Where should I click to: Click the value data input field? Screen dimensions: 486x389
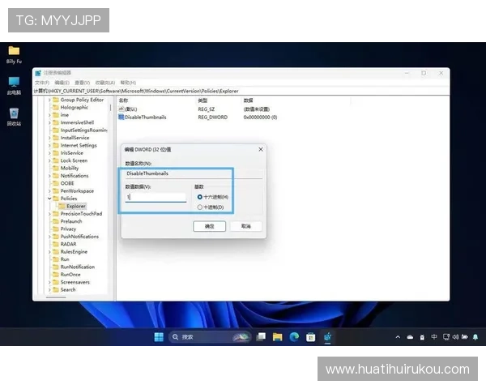(156, 197)
